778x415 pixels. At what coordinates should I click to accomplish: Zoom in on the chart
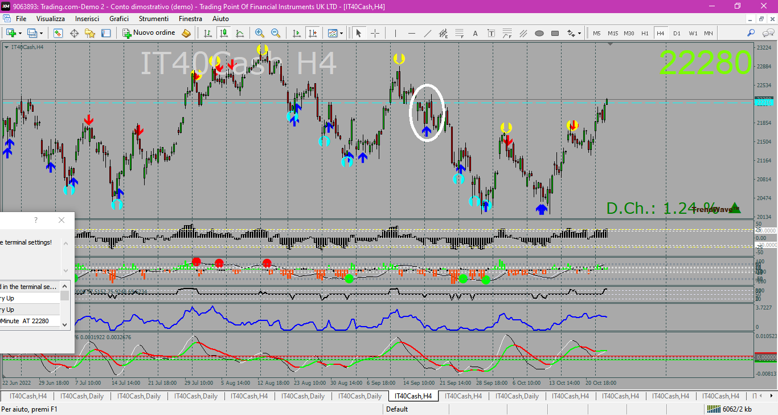[260, 33]
